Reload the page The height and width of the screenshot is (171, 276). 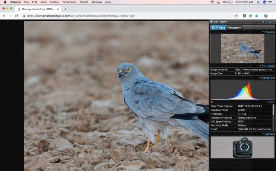pos(16,16)
